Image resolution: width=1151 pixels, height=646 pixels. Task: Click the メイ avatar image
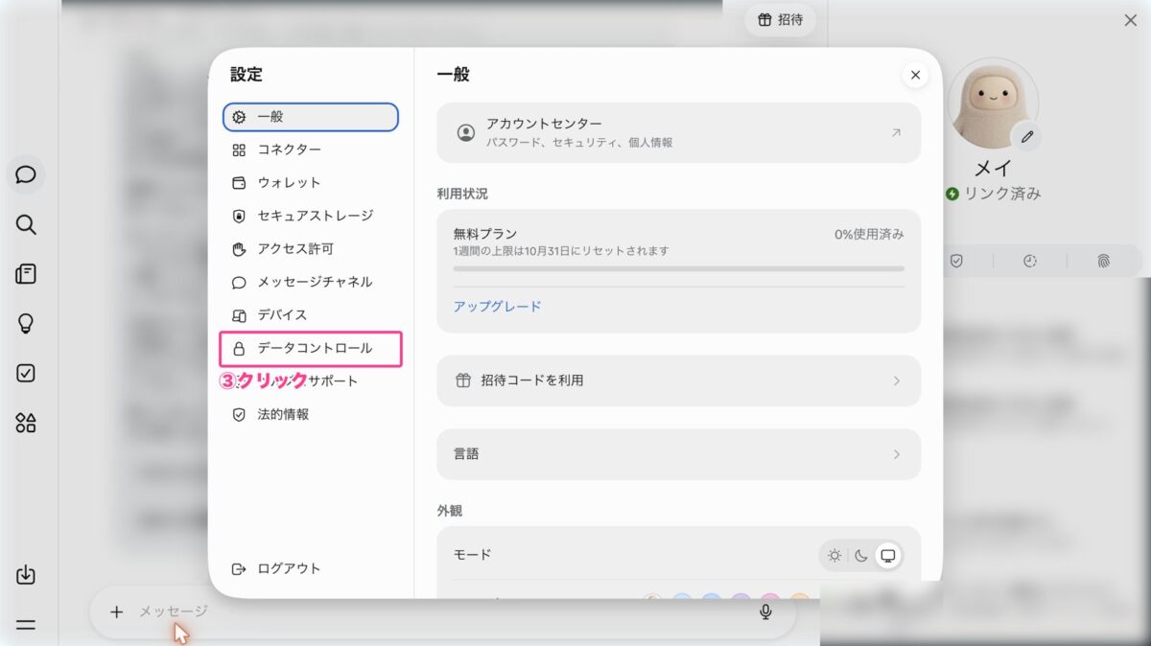pos(993,104)
